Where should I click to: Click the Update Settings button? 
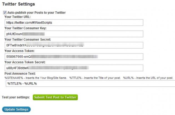[16, 109]
